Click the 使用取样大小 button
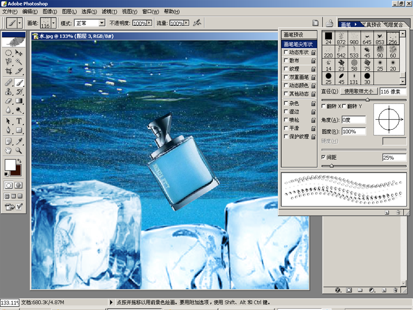This screenshot has width=413, height=310. [x=359, y=91]
